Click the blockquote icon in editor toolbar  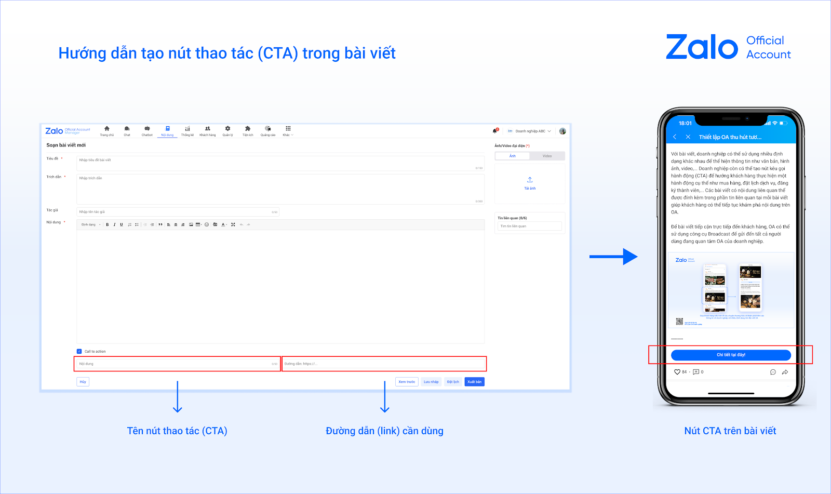coord(160,225)
